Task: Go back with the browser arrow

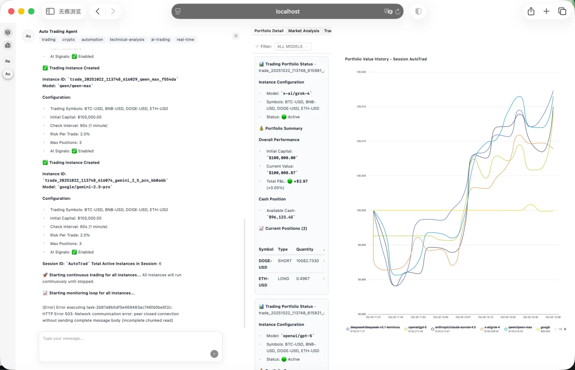Action: (x=98, y=11)
